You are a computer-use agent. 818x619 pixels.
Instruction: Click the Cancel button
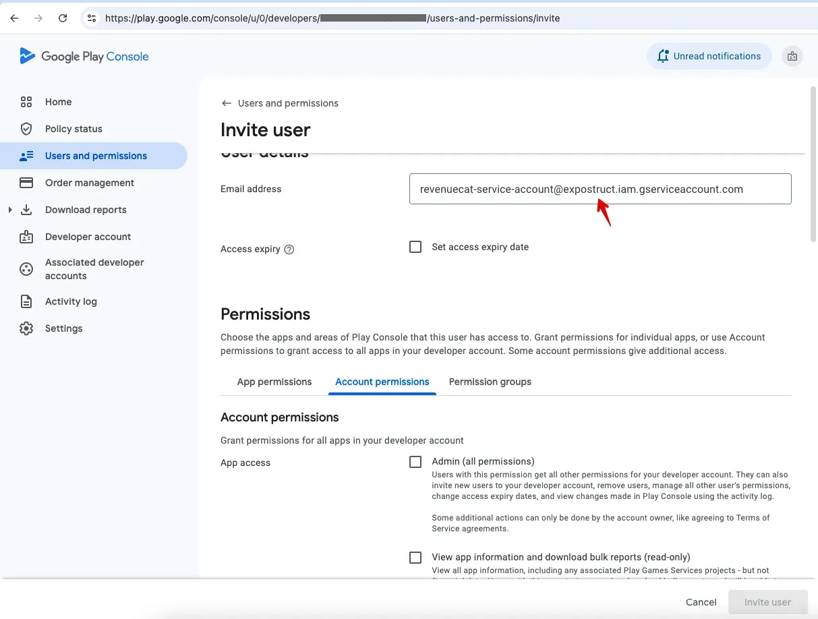click(701, 602)
